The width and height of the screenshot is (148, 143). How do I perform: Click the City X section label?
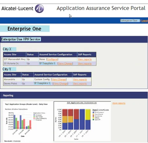tap(7, 49)
